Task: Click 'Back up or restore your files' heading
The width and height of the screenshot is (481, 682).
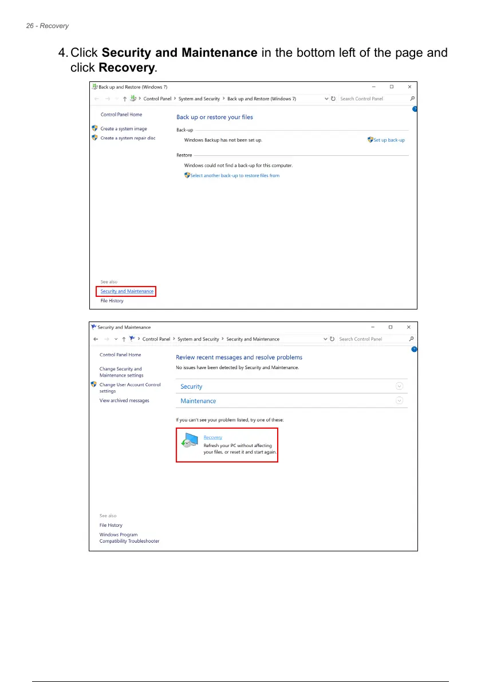Action: pyautogui.click(x=215, y=117)
